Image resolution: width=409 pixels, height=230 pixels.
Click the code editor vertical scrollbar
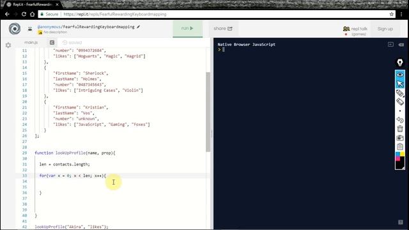pyautogui.click(x=208, y=112)
